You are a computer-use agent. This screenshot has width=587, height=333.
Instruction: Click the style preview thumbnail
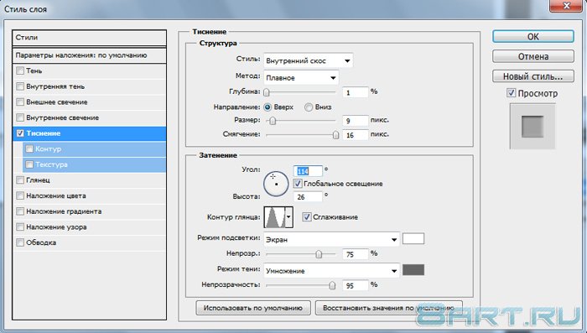[x=532, y=127]
